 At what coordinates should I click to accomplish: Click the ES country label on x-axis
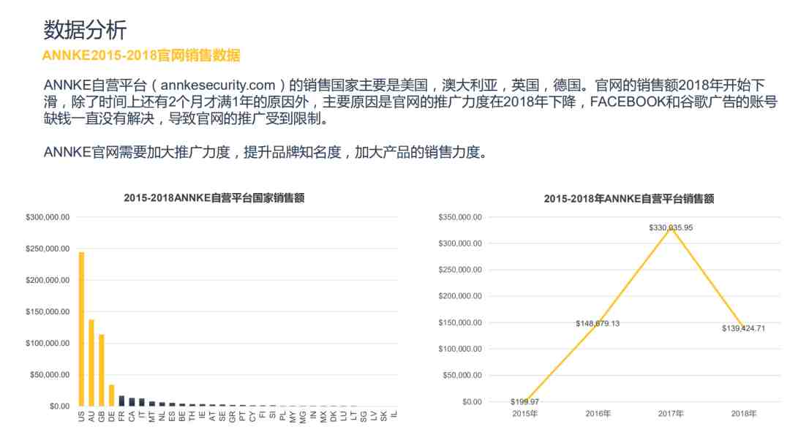pyautogui.click(x=172, y=417)
